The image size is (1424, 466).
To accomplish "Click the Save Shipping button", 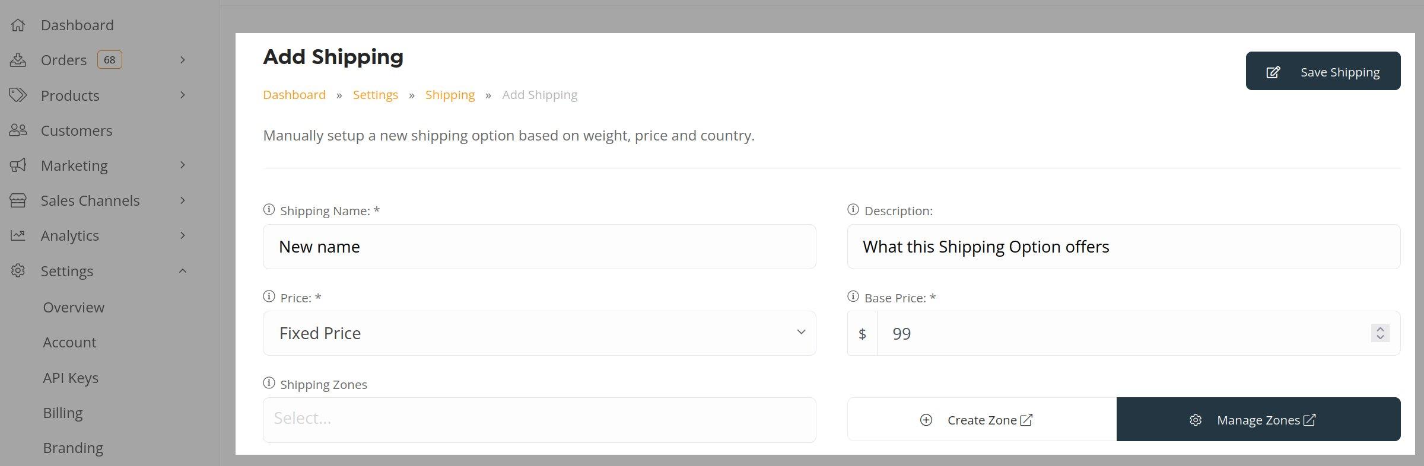I will click(1323, 71).
